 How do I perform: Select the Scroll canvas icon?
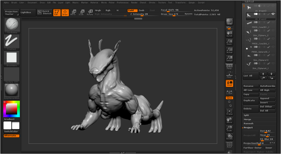click(x=229, y=34)
